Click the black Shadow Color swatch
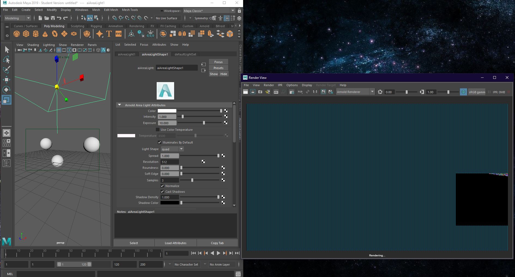Viewport: 515px width, 277px height. (x=170, y=203)
